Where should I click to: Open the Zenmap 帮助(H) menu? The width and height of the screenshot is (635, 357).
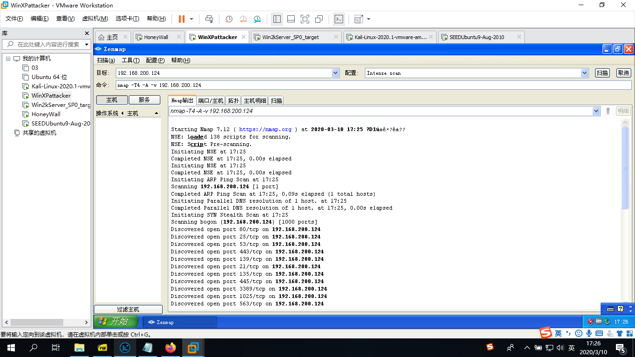(180, 60)
